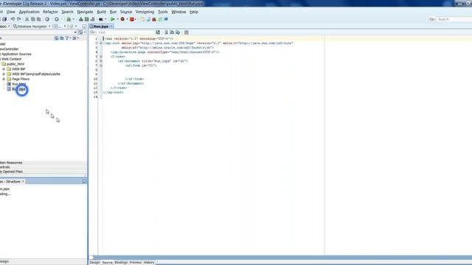
Task: Click the xml version line of code
Action: (x=139, y=39)
